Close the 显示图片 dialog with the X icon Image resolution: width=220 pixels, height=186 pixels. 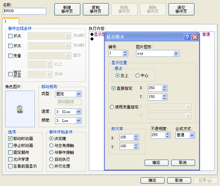pos(195,37)
